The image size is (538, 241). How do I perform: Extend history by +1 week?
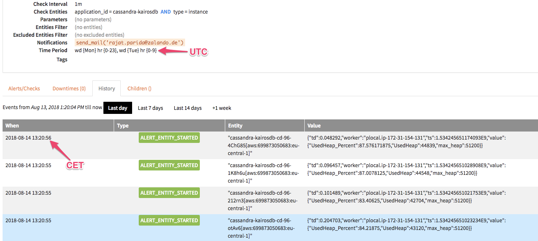[222, 108]
